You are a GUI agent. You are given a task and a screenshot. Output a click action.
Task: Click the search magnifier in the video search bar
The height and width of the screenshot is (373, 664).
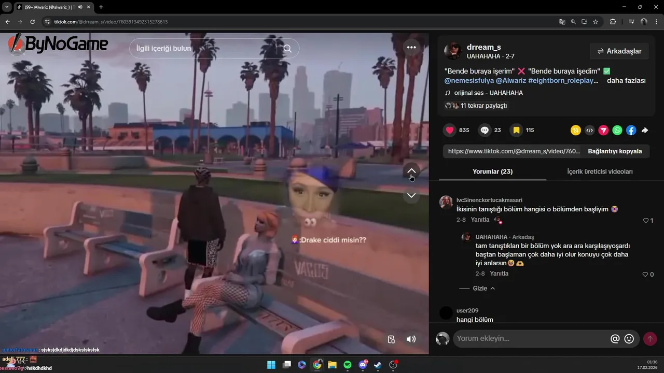(287, 49)
